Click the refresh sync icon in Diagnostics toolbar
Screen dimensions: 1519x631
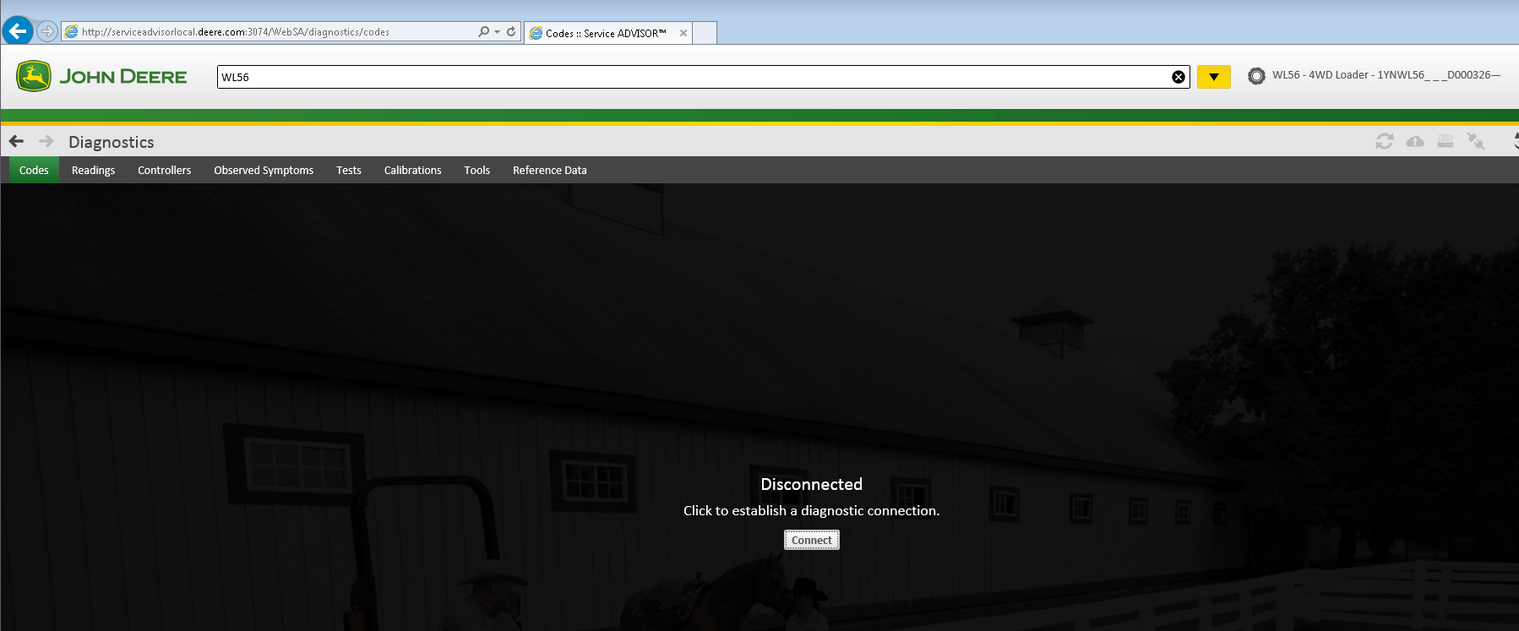tap(1384, 141)
